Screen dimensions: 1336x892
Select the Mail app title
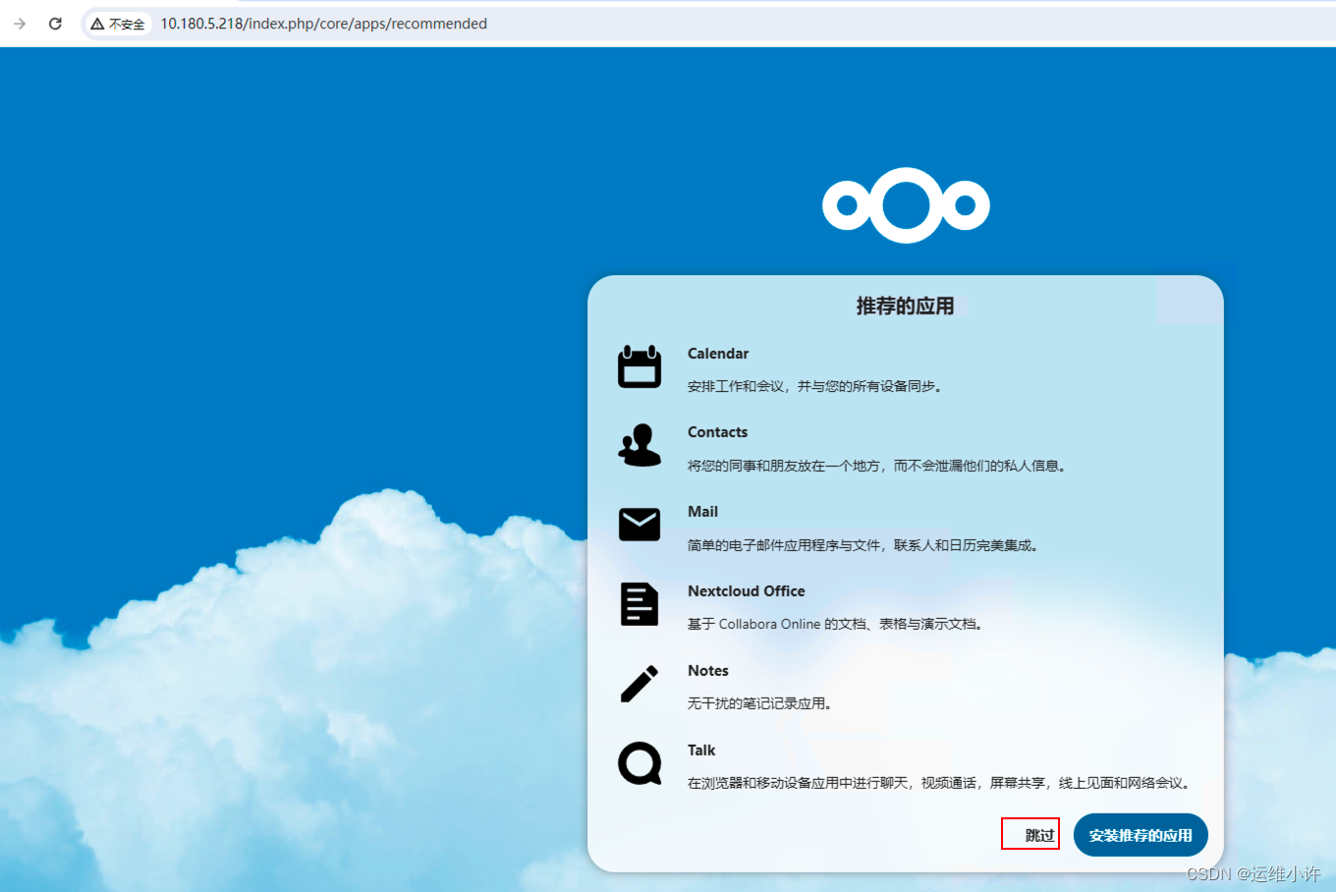tap(703, 512)
